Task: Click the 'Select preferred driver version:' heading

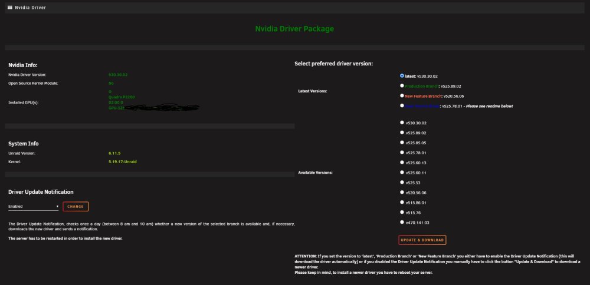Action: pyautogui.click(x=333, y=64)
